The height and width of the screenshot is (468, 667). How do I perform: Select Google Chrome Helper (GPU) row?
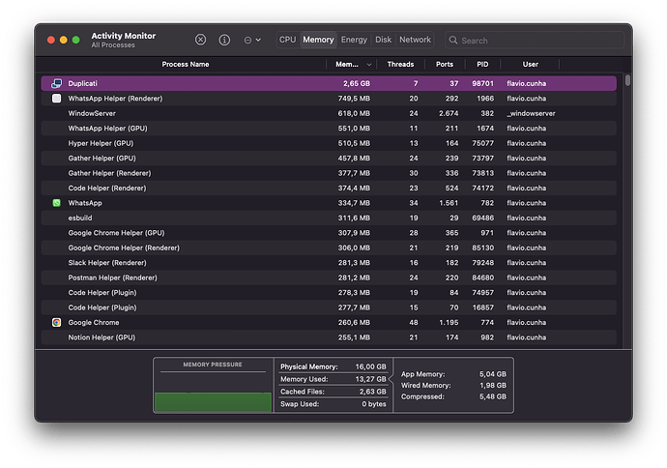tap(329, 233)
